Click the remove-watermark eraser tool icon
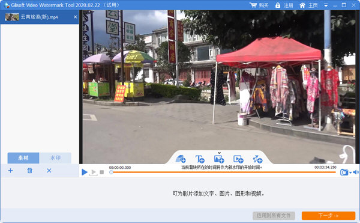The height and width of the screenshot is (223, 360). click(181, 159)
